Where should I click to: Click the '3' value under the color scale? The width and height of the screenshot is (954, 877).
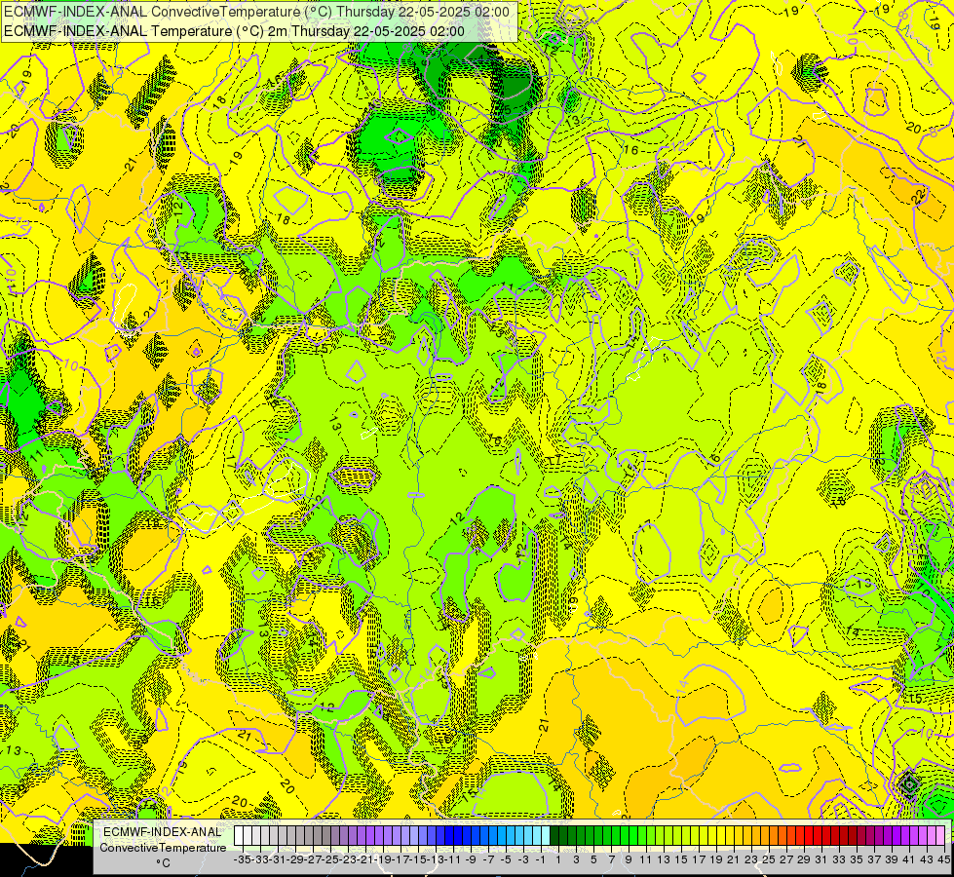pyautogui.click(x=576, y=859)
